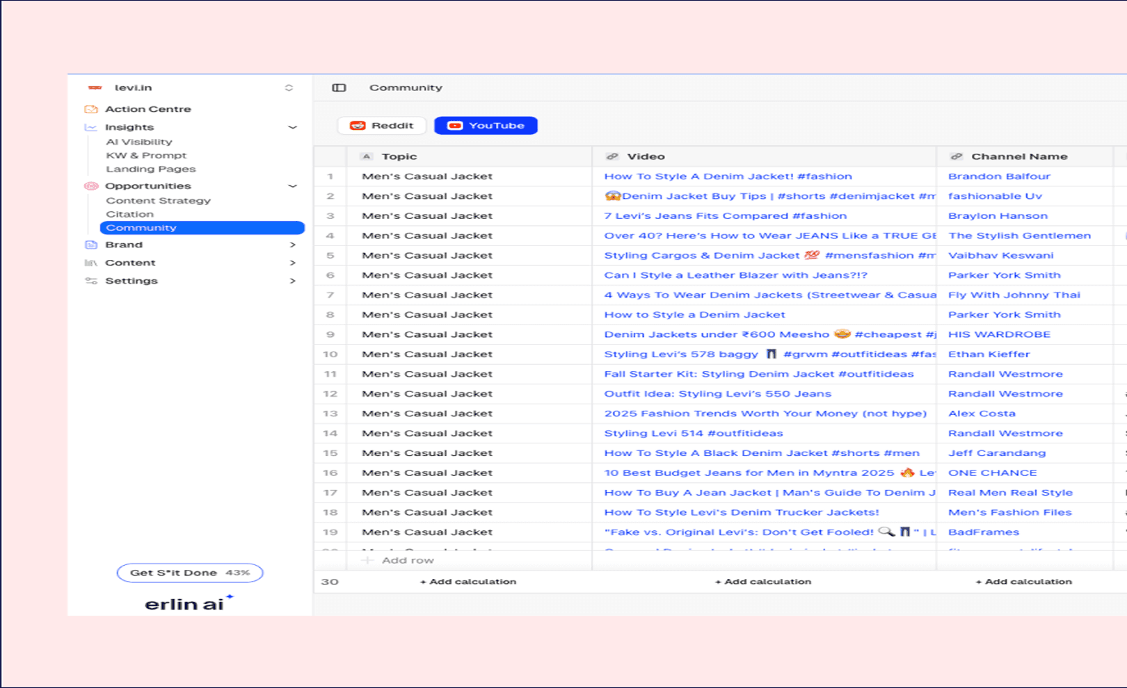Click the Action Centre icon
Image resolution: width=1127 pixels, height=688 pixels.
coord(91,109)
